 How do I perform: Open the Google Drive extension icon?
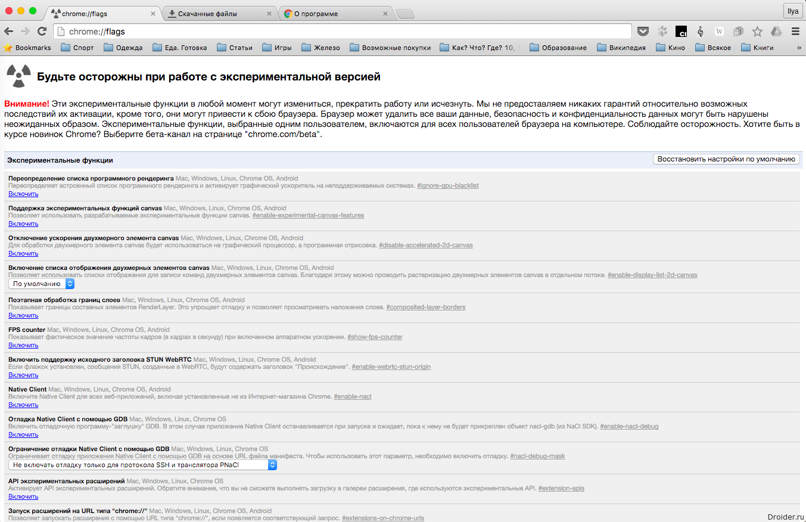click(x=776, y=32)
